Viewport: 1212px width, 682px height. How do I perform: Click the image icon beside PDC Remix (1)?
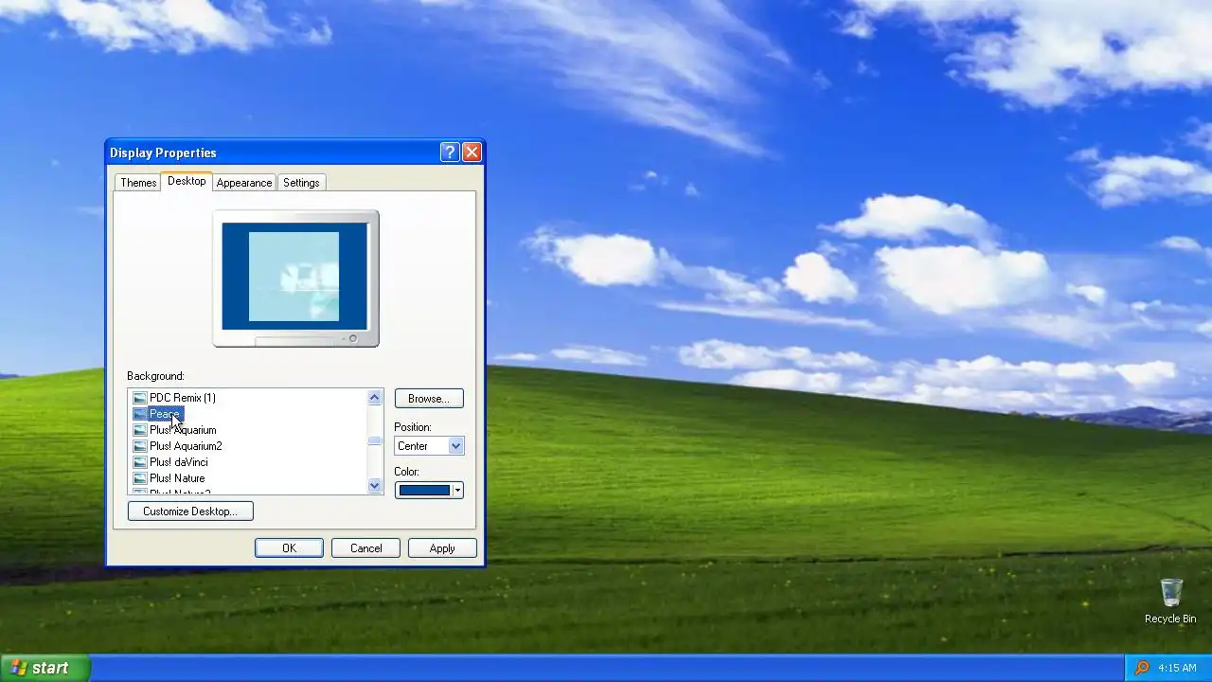pyautogui.click(x=140, y=398)
